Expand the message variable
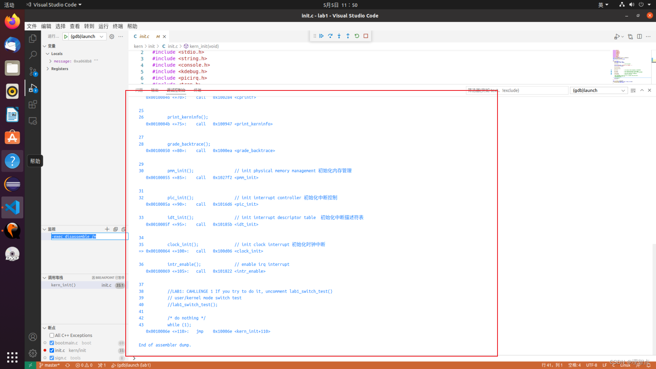The width and height of the screenshot is (656, 369). [x=50, y=61]
